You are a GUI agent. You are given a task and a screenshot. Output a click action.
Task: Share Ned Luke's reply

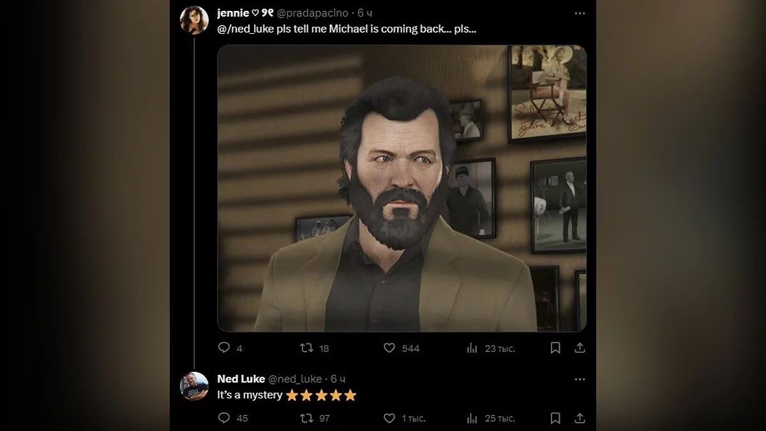pyautogui.click(x=580, y=418)
